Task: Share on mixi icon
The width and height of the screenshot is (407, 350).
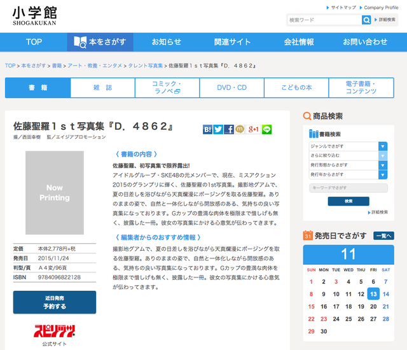Action: click(240, 129)
